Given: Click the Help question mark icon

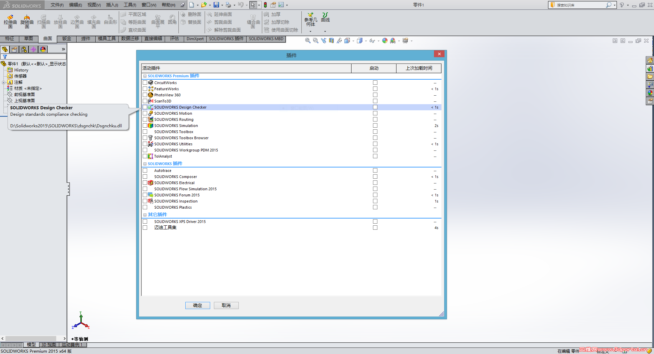Looking at the screenshot, I should coord(622,5).
